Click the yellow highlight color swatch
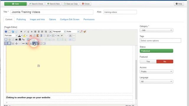The height and width of the screenshot is (106, 189). 24,36
